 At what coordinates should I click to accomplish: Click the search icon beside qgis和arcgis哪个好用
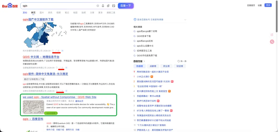135,31
